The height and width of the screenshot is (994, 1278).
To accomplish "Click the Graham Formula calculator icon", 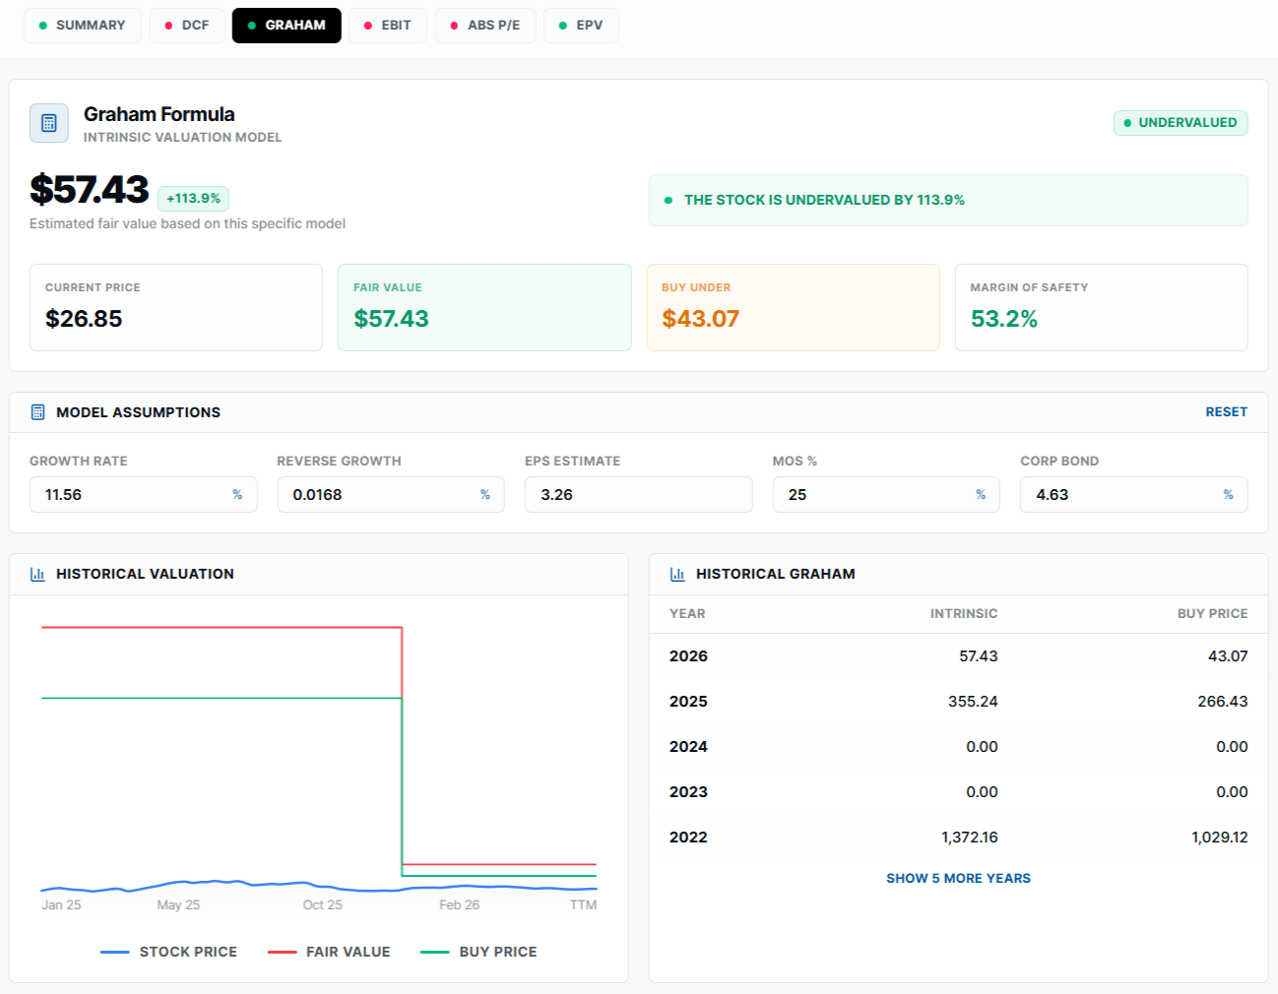I will coord(49,123).
